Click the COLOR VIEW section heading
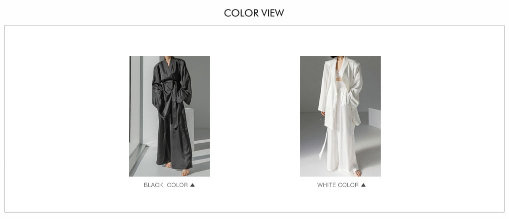 click(x=254, y=13)
